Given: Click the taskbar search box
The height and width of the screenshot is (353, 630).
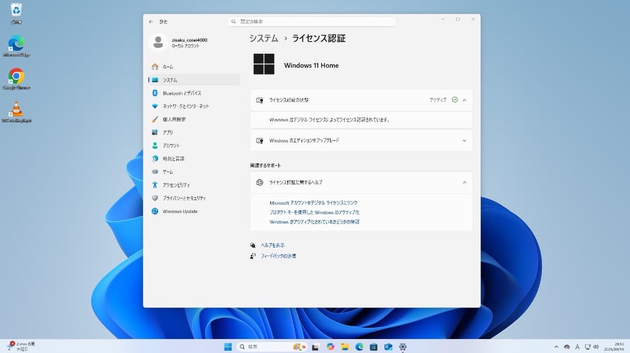Looking at the screenshot, I should tap(272, 347).
